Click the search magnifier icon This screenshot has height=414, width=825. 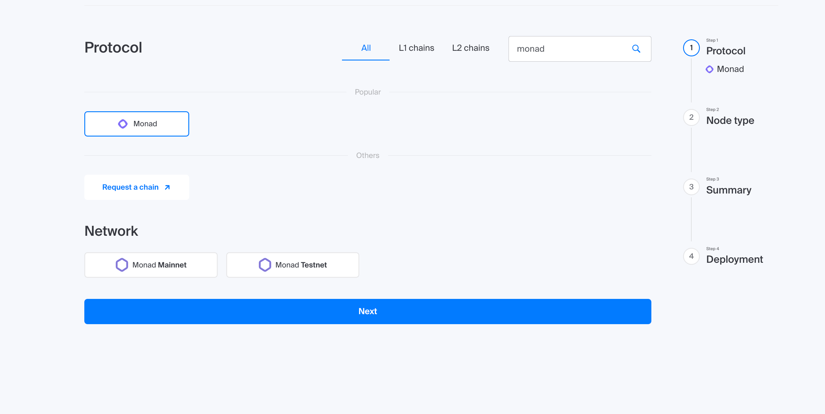636,49
